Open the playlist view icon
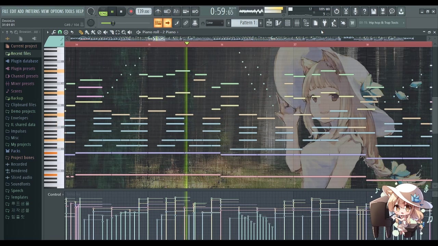Viewport: 438px width, 246px height. 269,23
